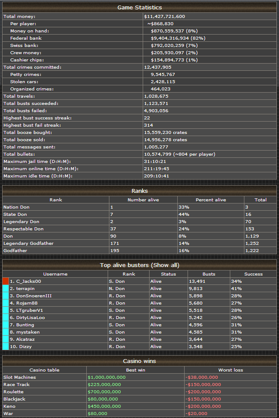Click the Roulette best win $700,000,000

104,392
